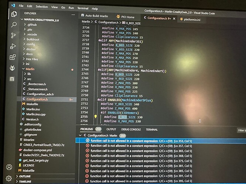Click the problems Filter input field
The height and width of the screenshot is (184, 246).
241,130
